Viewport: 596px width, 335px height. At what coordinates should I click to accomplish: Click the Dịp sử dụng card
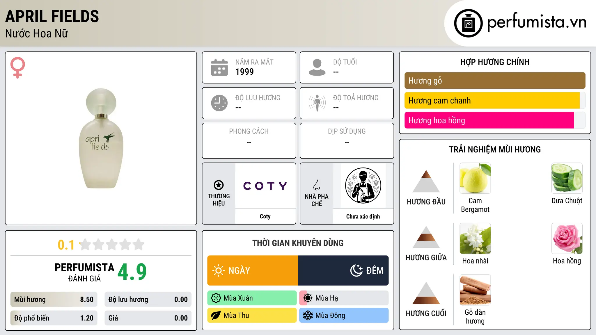click(x=347, y=141)
